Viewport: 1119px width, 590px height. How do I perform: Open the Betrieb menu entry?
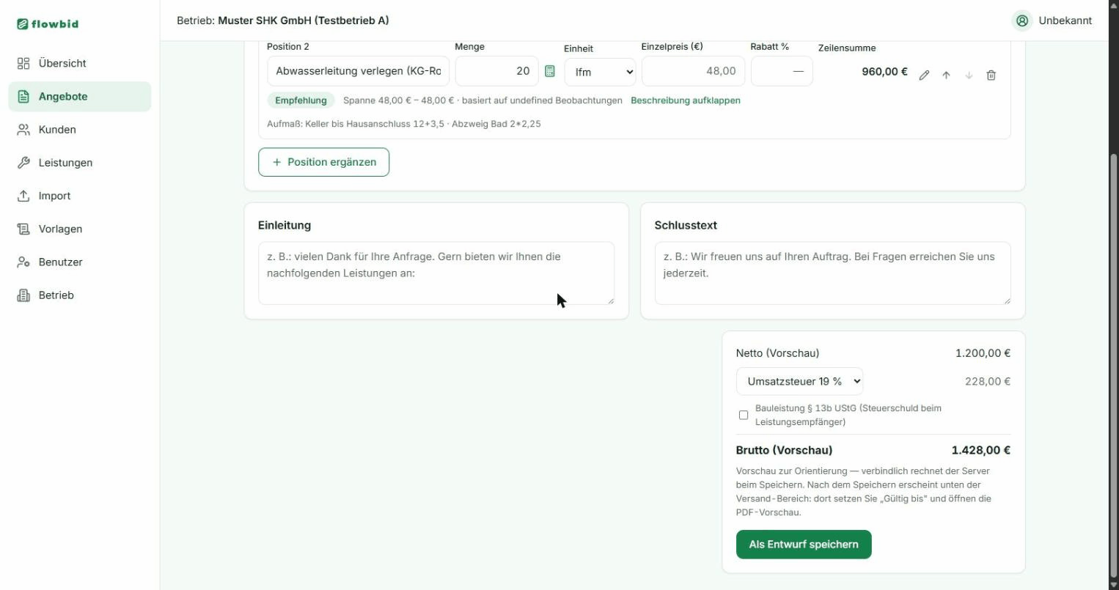[x=80, y=295]
